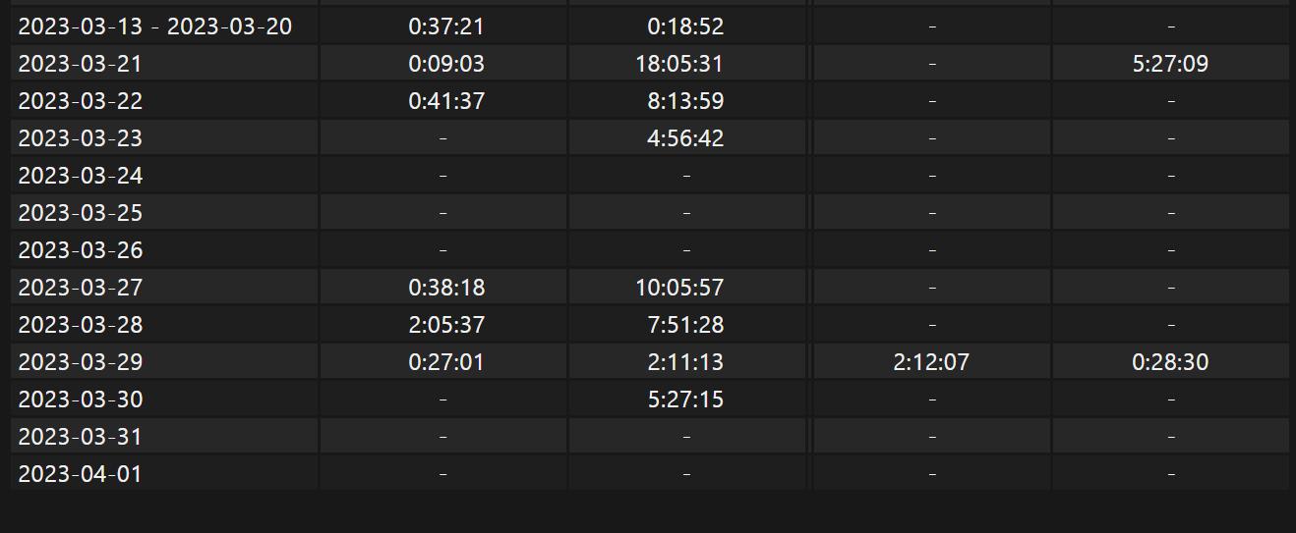This screenshot has height=533, width=1296.
Task: Click the 0:41:37 time value
Action: 446,101
